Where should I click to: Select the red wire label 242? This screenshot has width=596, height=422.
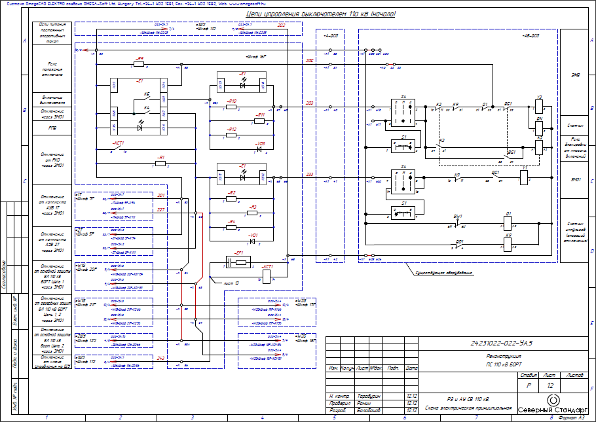click(160, 358)
